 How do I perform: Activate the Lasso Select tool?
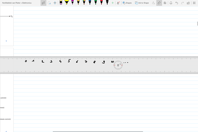49,3
